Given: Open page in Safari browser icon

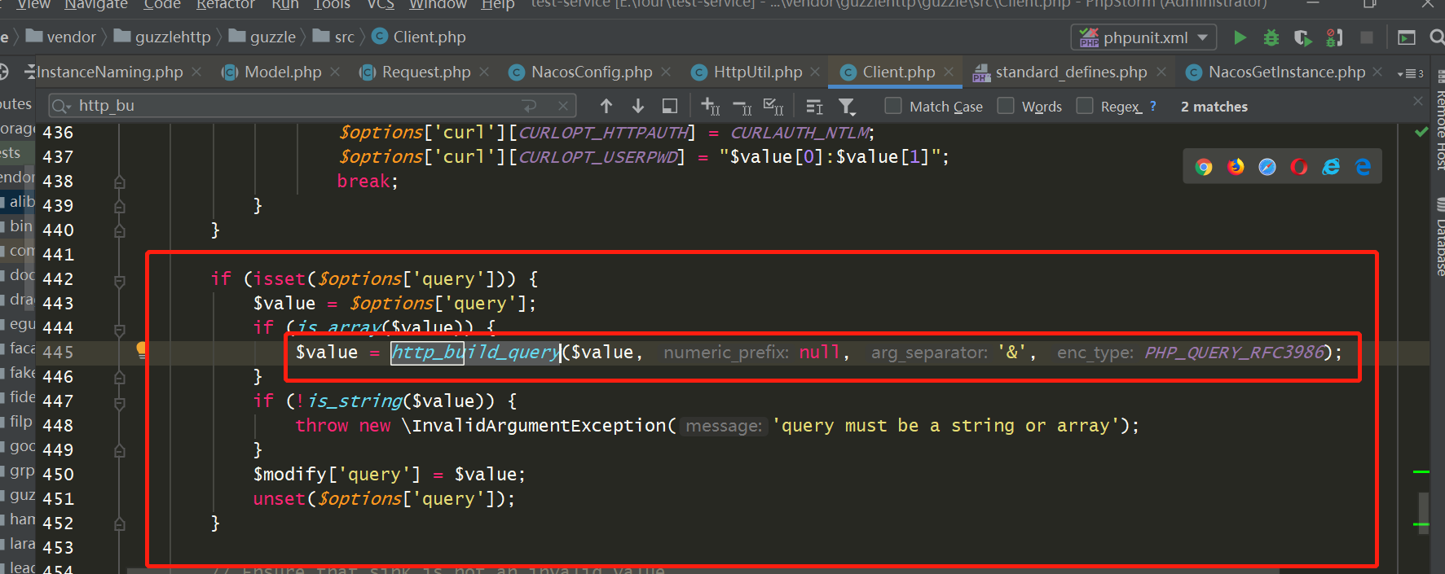Looking at the screenshot, I should tap(1267, 167).
